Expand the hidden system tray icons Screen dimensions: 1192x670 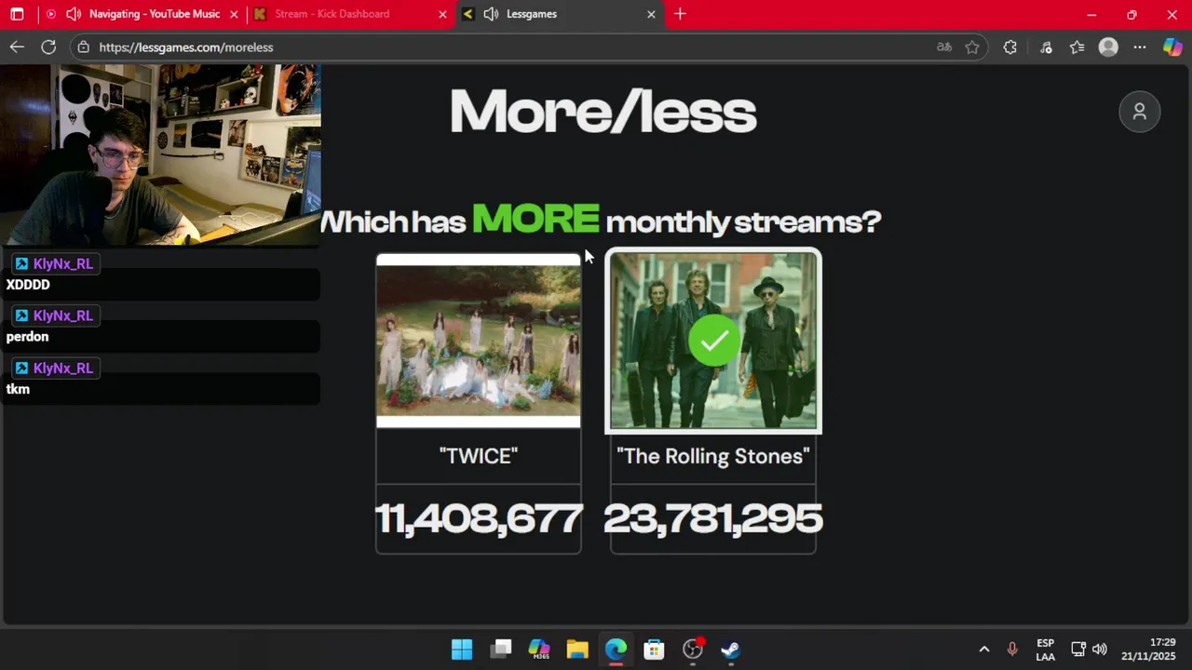983,649
